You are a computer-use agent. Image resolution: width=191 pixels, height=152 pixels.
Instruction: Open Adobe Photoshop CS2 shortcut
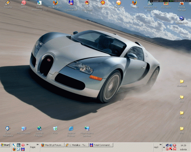click(x=39, y=3)
